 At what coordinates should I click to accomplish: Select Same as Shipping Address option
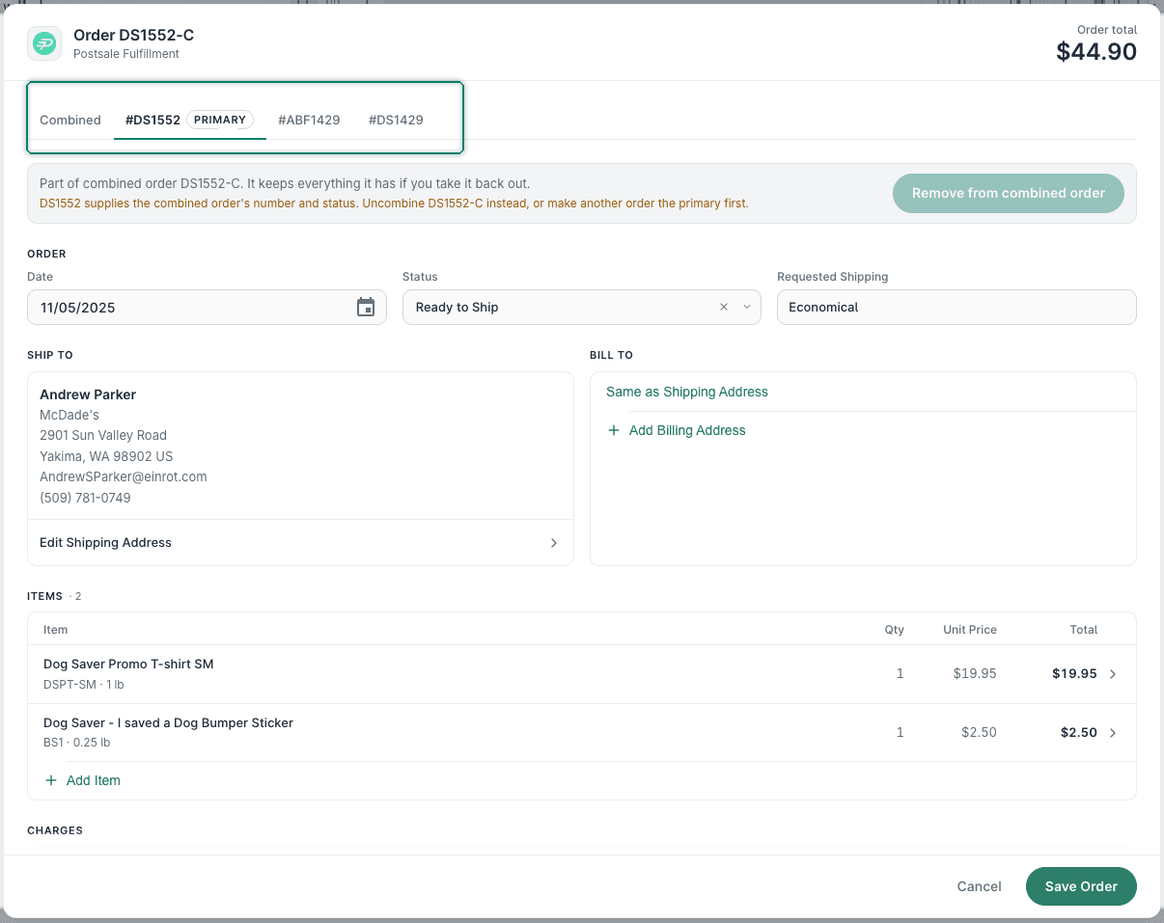click(687, 393)
